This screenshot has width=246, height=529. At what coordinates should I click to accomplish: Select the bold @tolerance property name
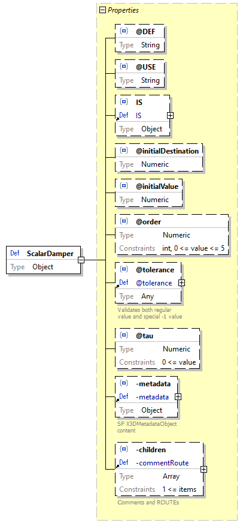[155, 269]
